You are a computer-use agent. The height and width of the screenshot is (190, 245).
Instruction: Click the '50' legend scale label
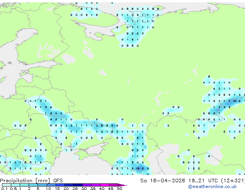coord(120,188)
